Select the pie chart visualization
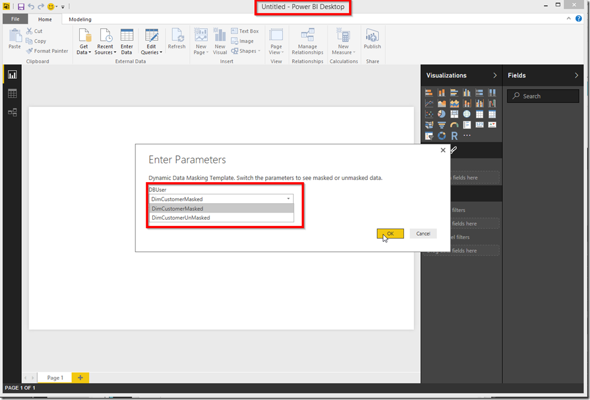Viewport: 590px width, 400px height. pyautogui.click(x=441, y=114)
